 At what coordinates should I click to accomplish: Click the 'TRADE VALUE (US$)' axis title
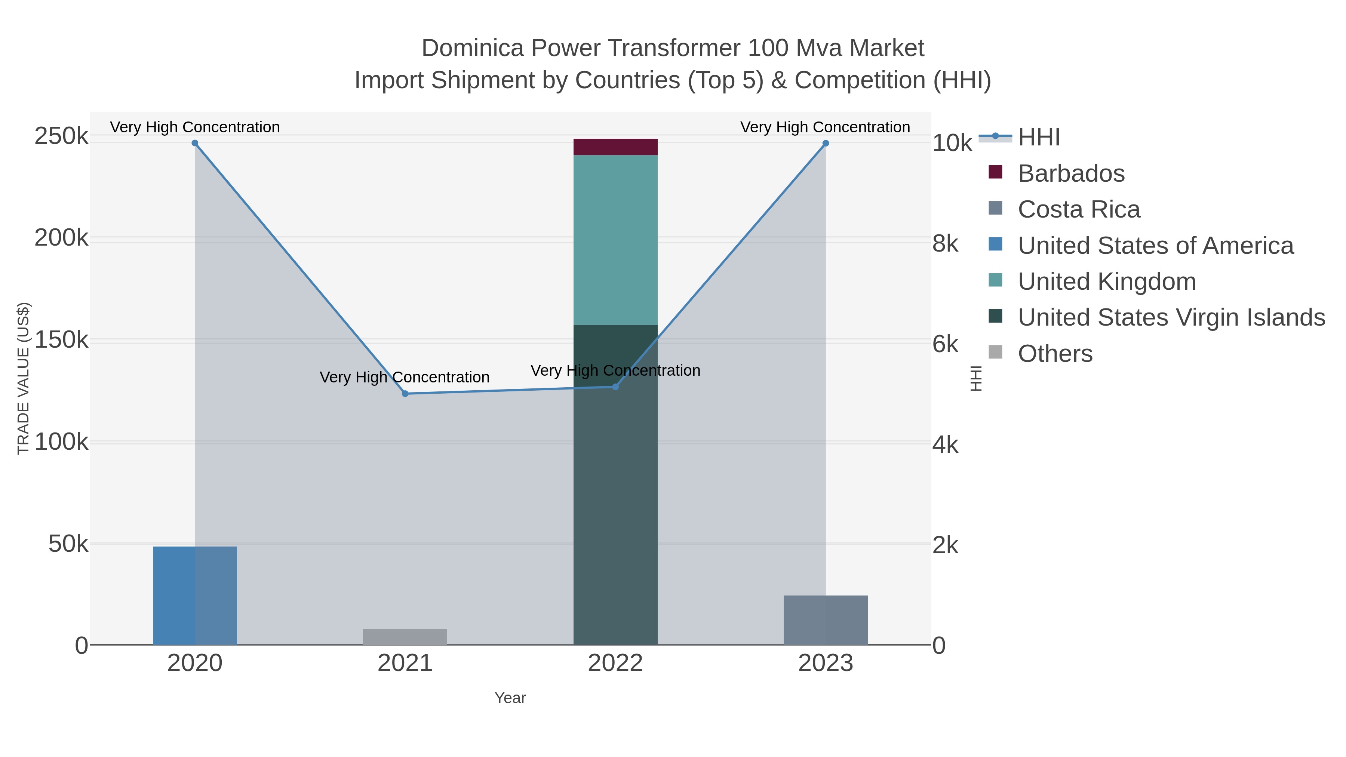click(x=23, y=378)
